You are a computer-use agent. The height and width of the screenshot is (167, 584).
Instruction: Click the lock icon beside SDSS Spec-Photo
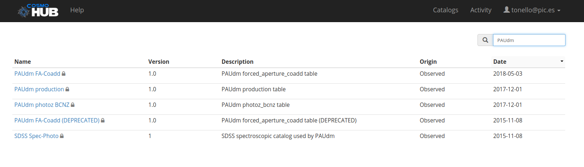point(62,136)
